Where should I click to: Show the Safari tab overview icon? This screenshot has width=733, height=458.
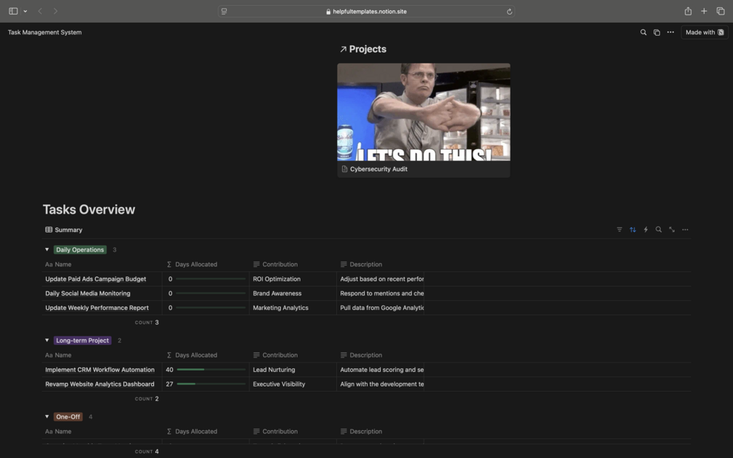click(721, 11)
